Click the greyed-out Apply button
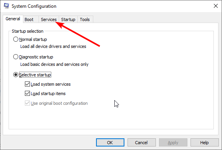222x150 pixels. pyautogui.click(x=173, y=143)
